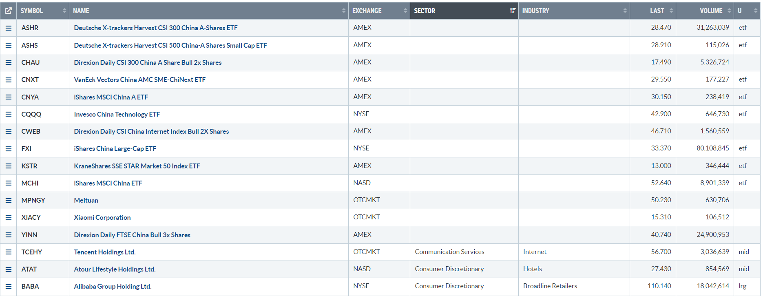The height and width of the screenshot is (296, 763).
Task: Open row menu icon for CNXT
Action: (x=8, y=80)
